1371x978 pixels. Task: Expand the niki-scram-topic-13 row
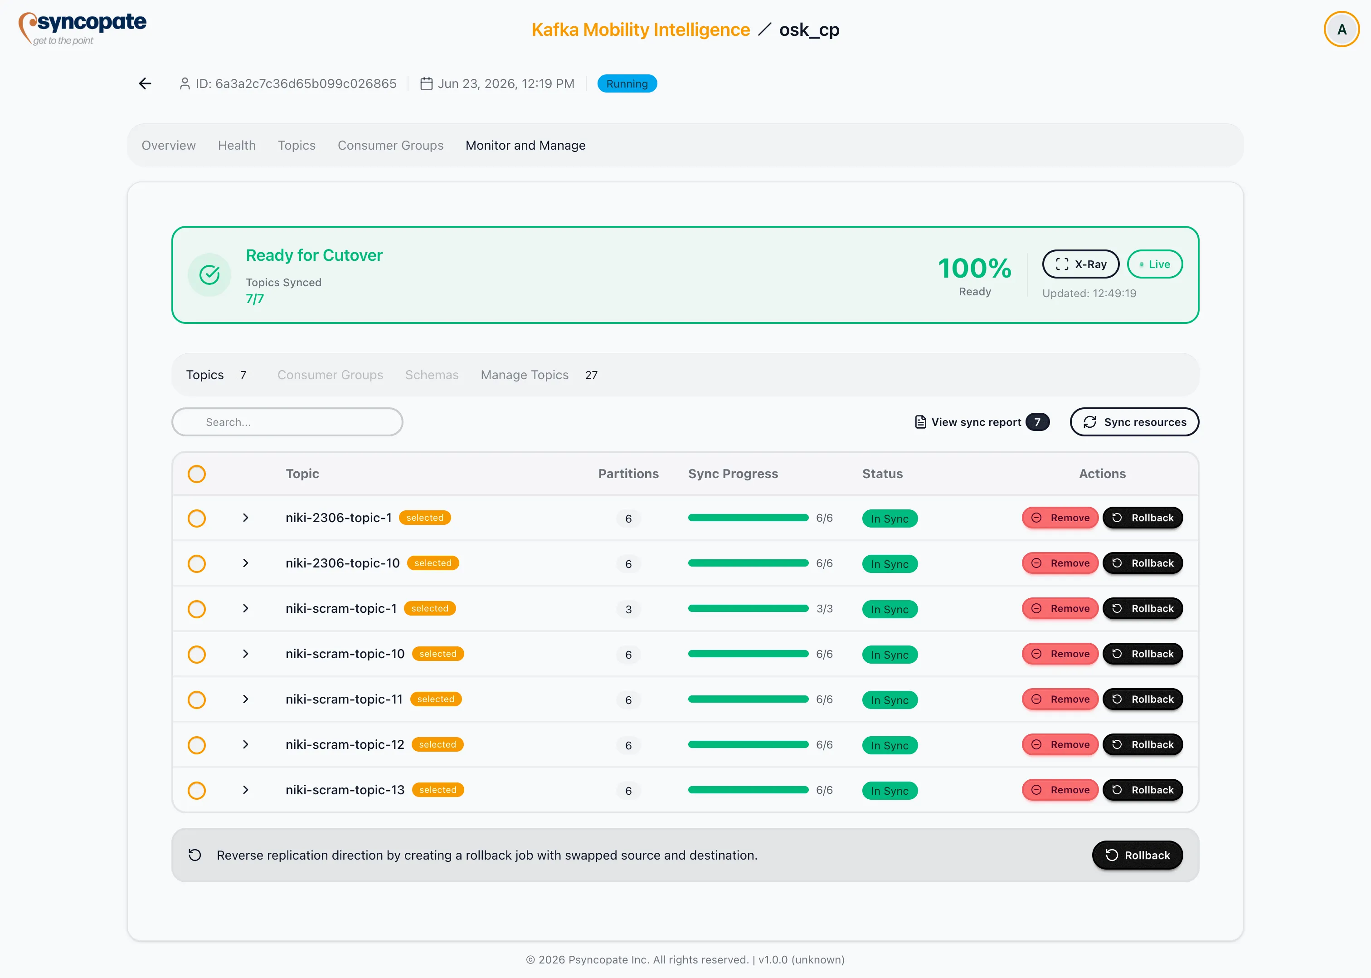tap(246, 790)
